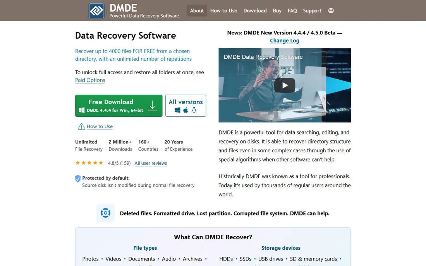Click the DMDE site title text
The image size is (426, 266).
click(123, 8)
